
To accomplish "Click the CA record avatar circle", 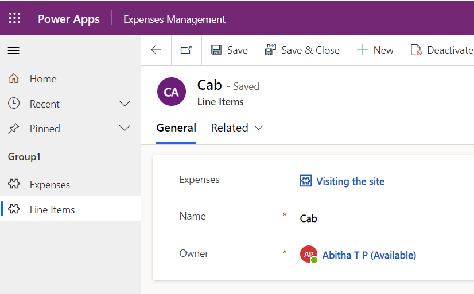I will point(171,92).
